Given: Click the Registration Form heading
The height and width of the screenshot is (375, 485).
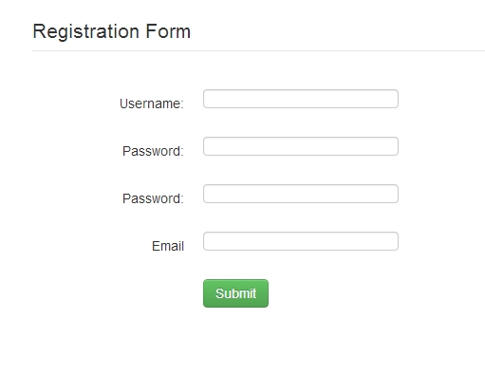Looking at the screenshot, I should [111, 31].
